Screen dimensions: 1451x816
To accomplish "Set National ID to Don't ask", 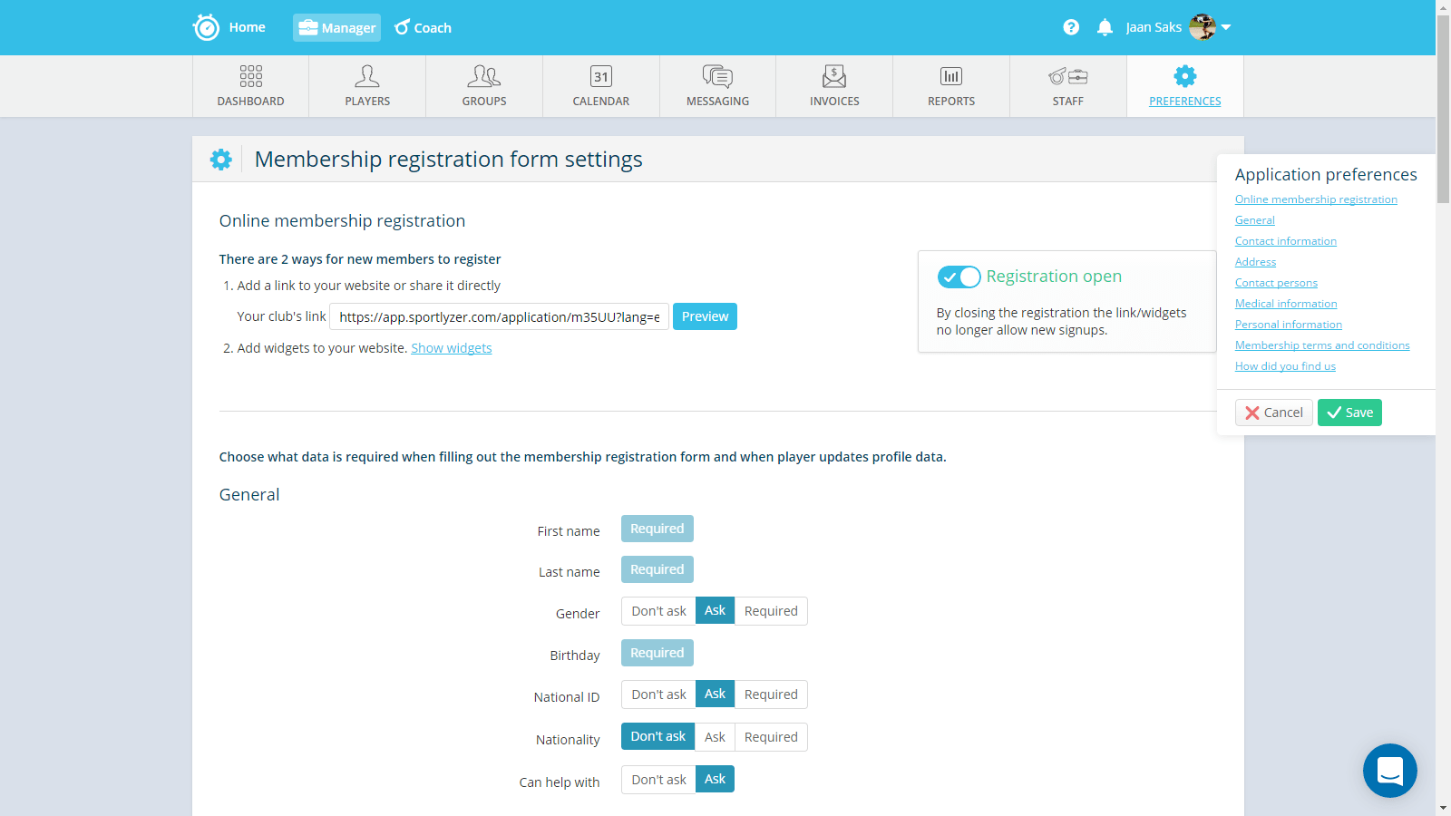I will pyautogui.click(x=658, y=695).
